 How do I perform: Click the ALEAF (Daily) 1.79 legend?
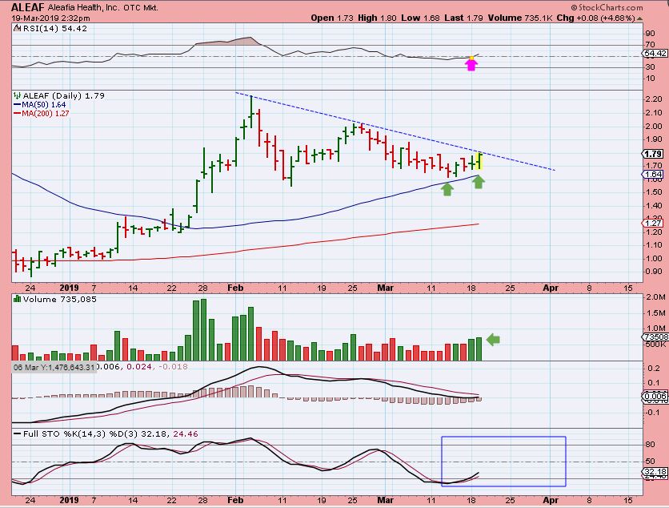coord(63,95)
